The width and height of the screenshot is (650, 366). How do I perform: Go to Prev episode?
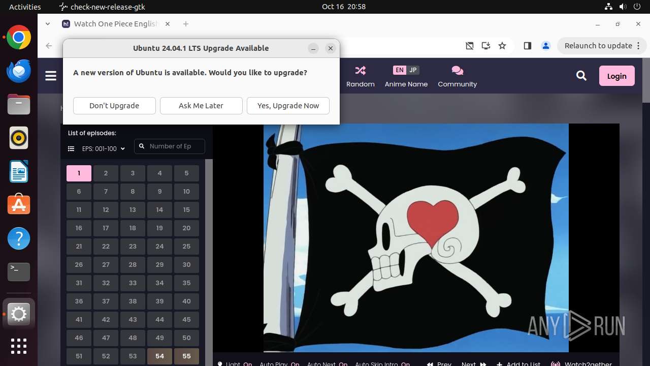(x=439, y=363)
